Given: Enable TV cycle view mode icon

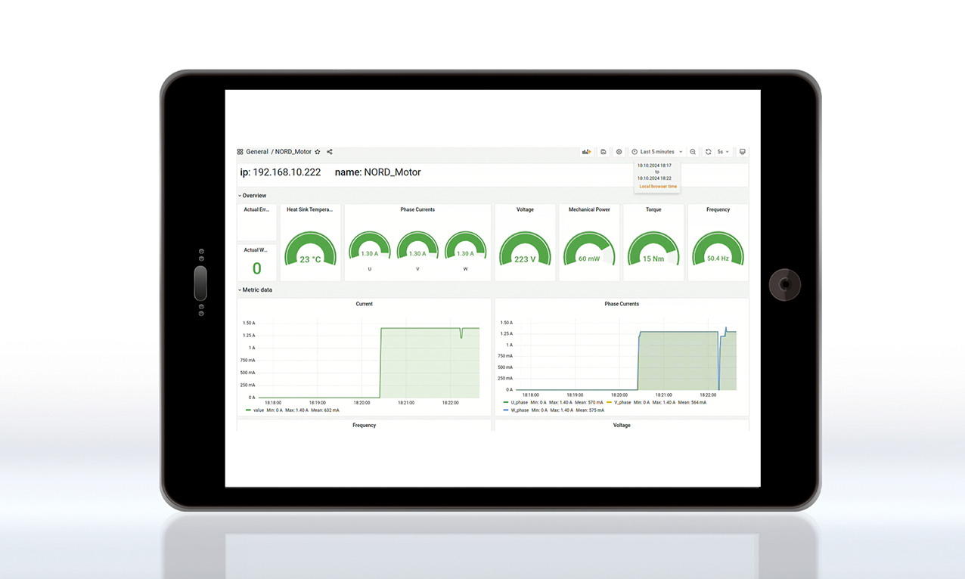Looking at the screenshot, I should 742,151.
